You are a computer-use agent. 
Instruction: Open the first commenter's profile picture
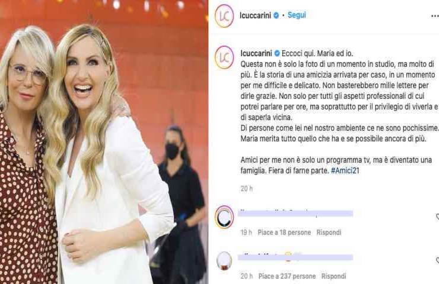coord(224,217)
